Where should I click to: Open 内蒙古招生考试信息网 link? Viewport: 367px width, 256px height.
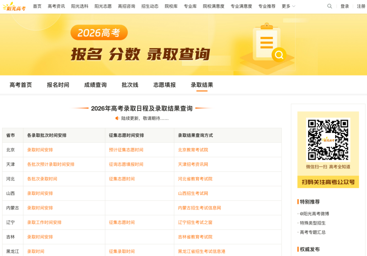[199, 208]
